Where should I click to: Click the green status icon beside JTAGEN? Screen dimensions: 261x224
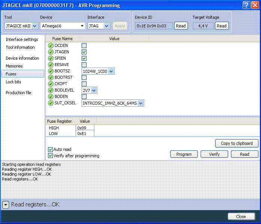[x=51, y=52]
